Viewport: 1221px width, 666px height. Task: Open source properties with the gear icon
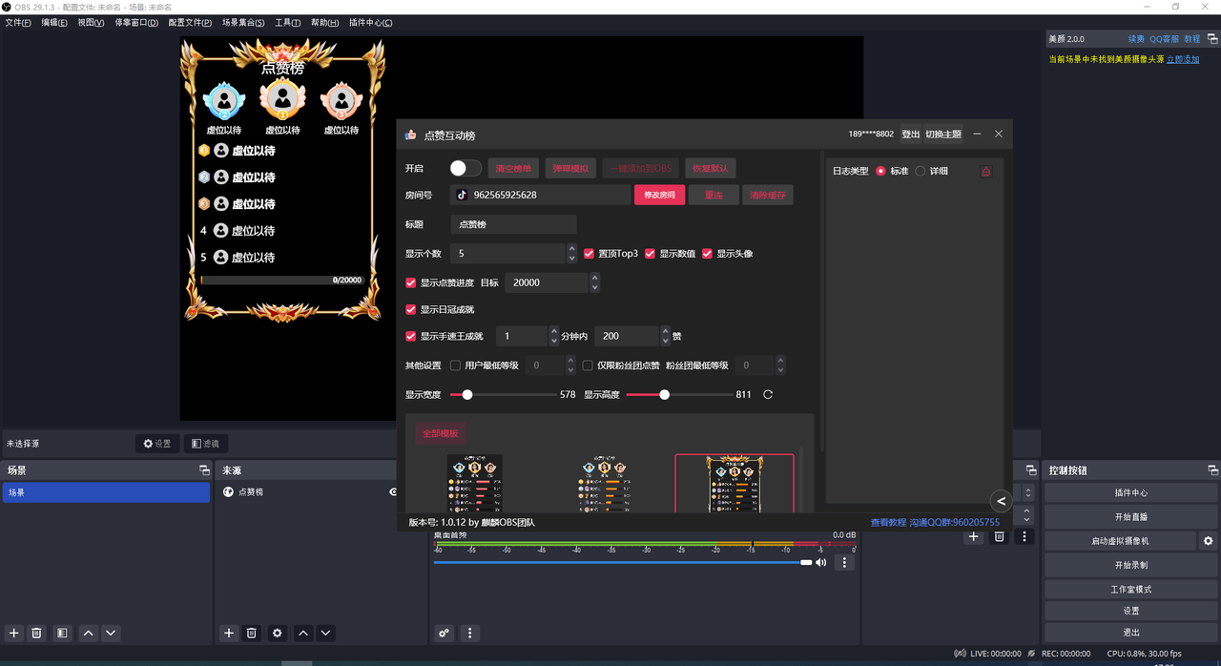pos(277,633)
